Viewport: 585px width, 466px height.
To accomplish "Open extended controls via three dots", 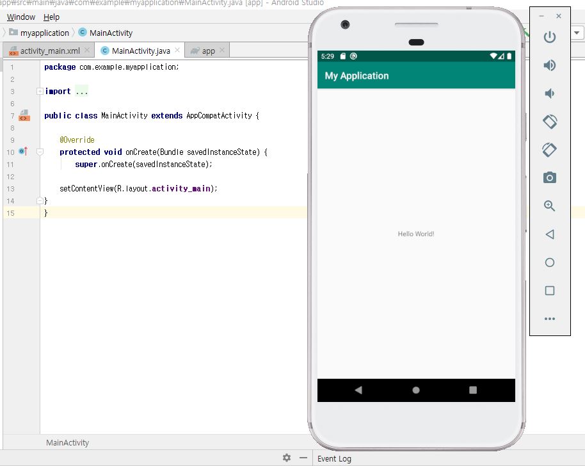I will point(549,319).
